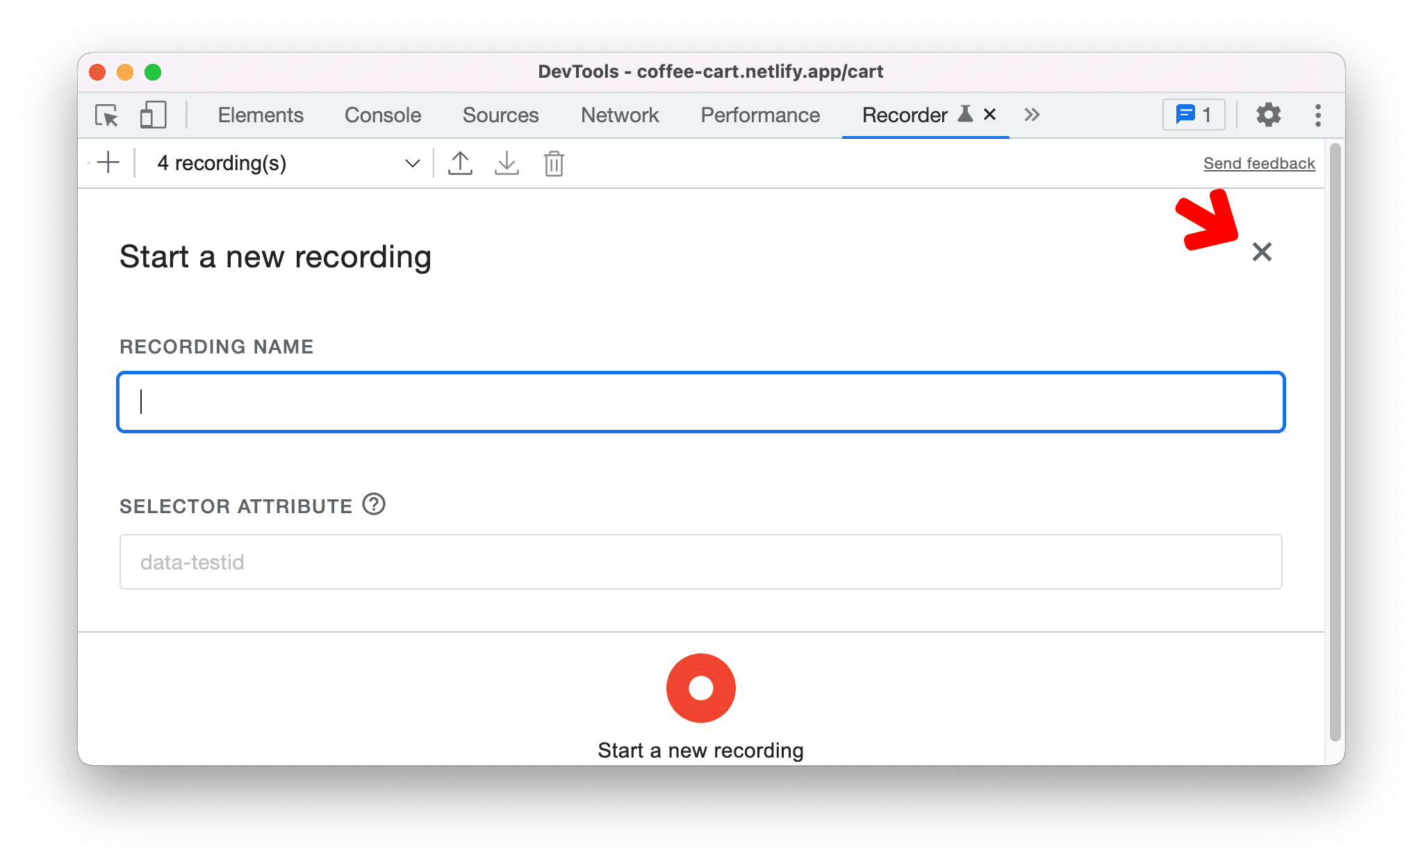Click the import/download recording icon

click(x=507, y=164)
